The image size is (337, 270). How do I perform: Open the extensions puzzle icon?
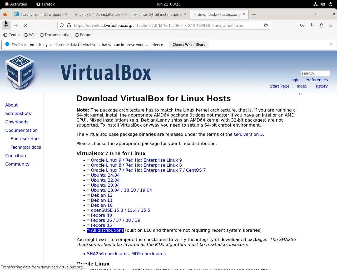coord(321,25)
